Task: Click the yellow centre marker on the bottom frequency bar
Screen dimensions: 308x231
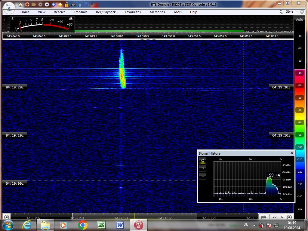Action: point(134,216)
